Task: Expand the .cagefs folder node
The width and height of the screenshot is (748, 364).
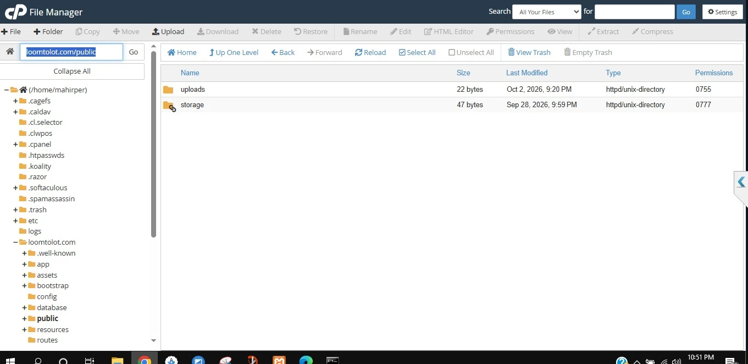Action: coord(16,101)
